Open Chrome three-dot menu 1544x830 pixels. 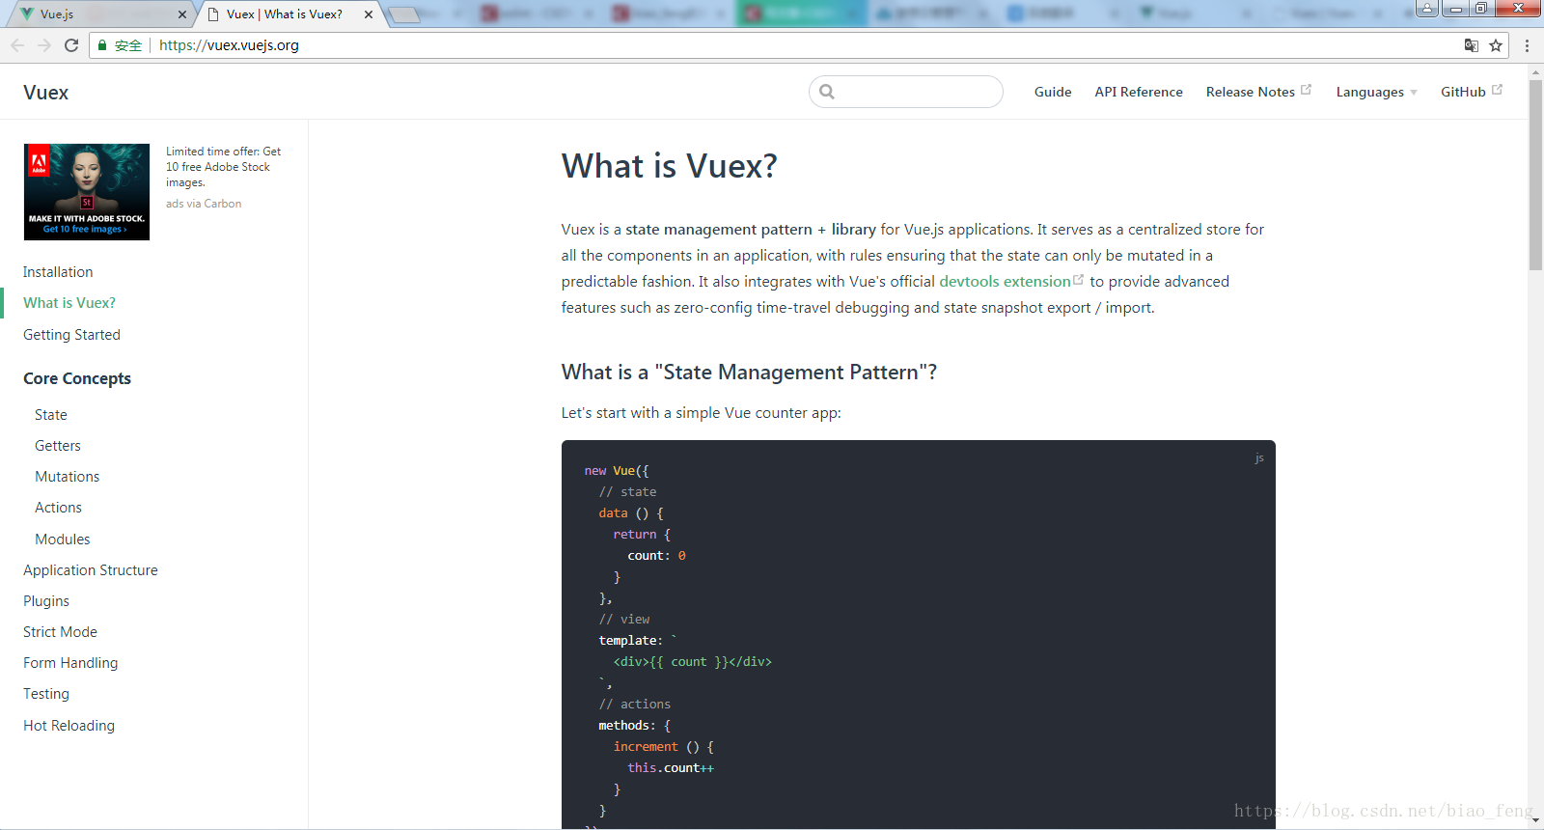1527,45
